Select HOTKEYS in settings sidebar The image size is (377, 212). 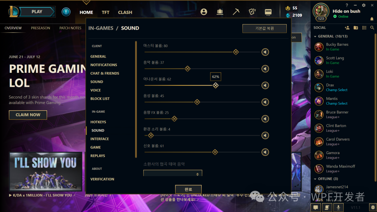[x=98, y=122]
